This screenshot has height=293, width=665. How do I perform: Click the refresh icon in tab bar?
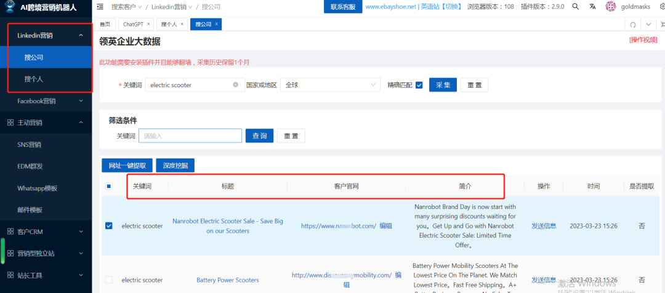point(633,25)
